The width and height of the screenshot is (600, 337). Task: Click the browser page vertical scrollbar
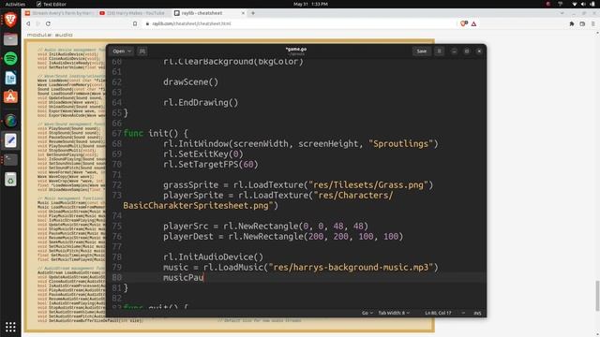tap(597, 296)
